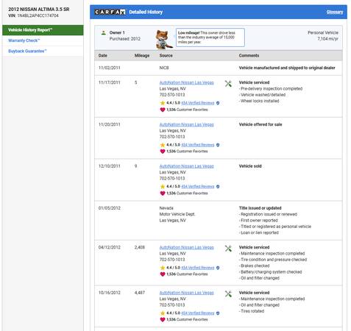
Task: Click the Vehicle offered for sale comment
Action: click(x=260, y=124)
